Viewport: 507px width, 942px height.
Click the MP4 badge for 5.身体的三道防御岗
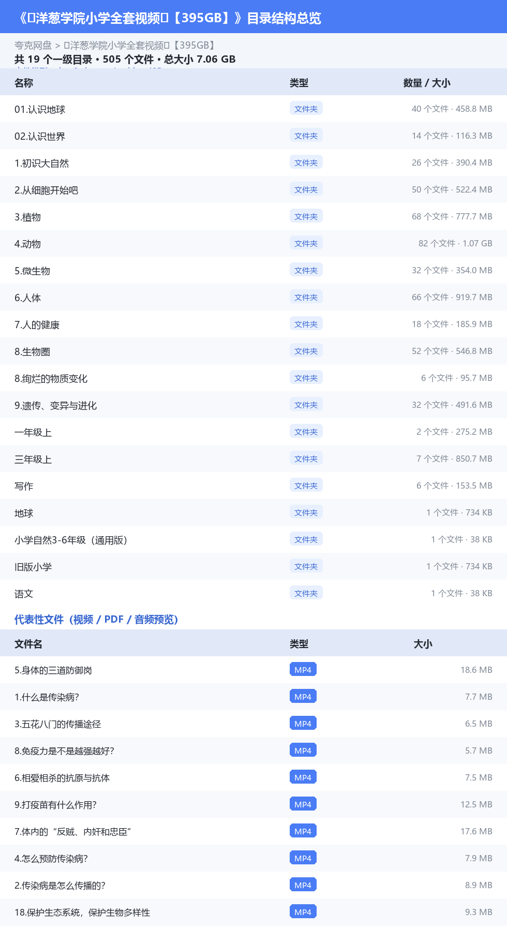coord(303,670)
